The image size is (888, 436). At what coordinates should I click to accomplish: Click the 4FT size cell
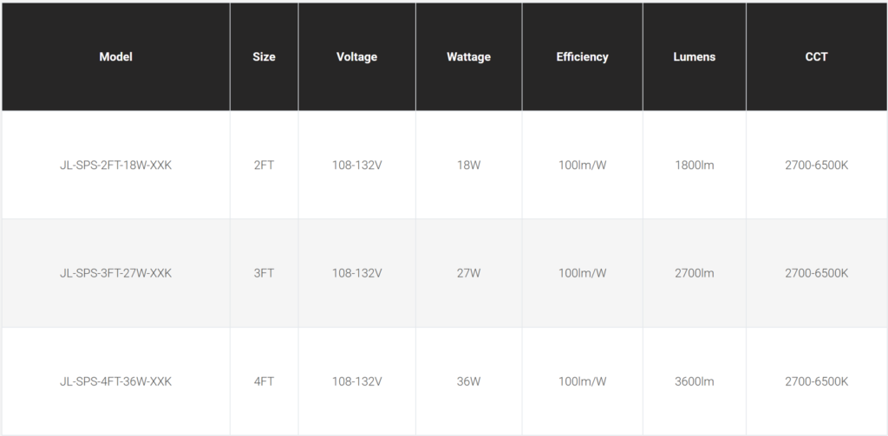coord(264,381)
